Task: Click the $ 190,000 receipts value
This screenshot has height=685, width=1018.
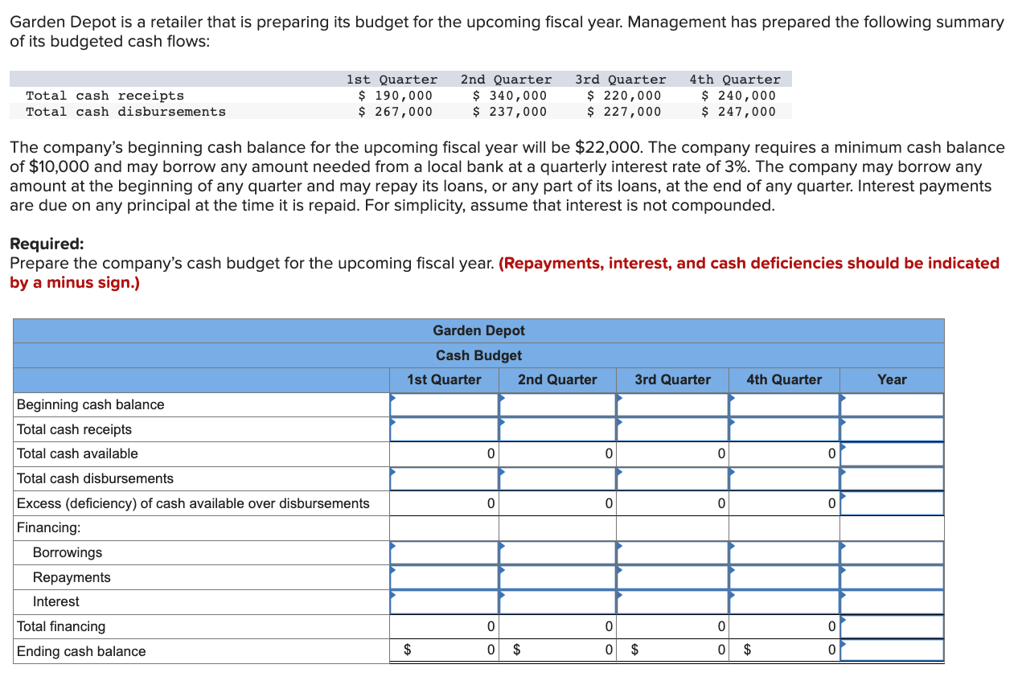Action: click(395, 96)
